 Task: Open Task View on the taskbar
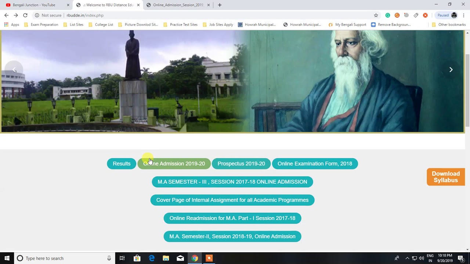tap(122, 258)
